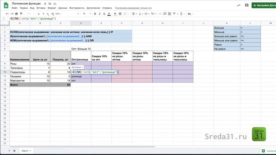Click cell containing Гладиолусы

[20, 72]
